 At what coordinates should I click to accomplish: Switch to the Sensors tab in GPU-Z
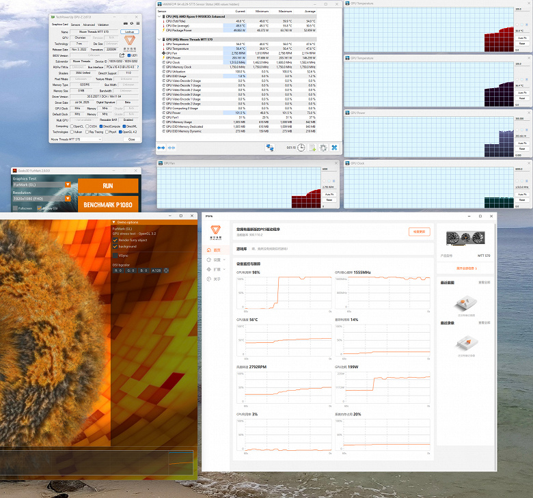(75, 25)
